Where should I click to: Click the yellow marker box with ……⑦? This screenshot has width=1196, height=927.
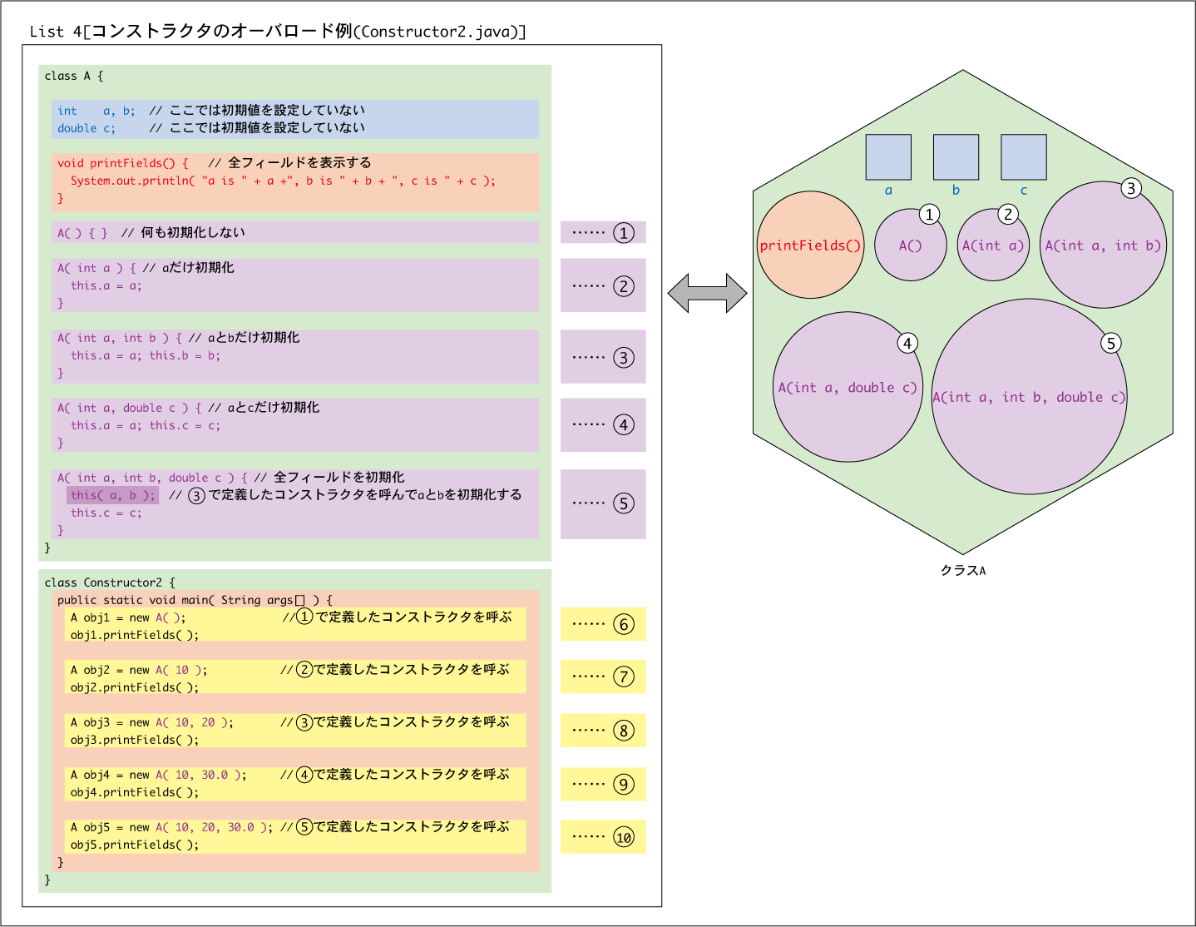pos(603,677)
